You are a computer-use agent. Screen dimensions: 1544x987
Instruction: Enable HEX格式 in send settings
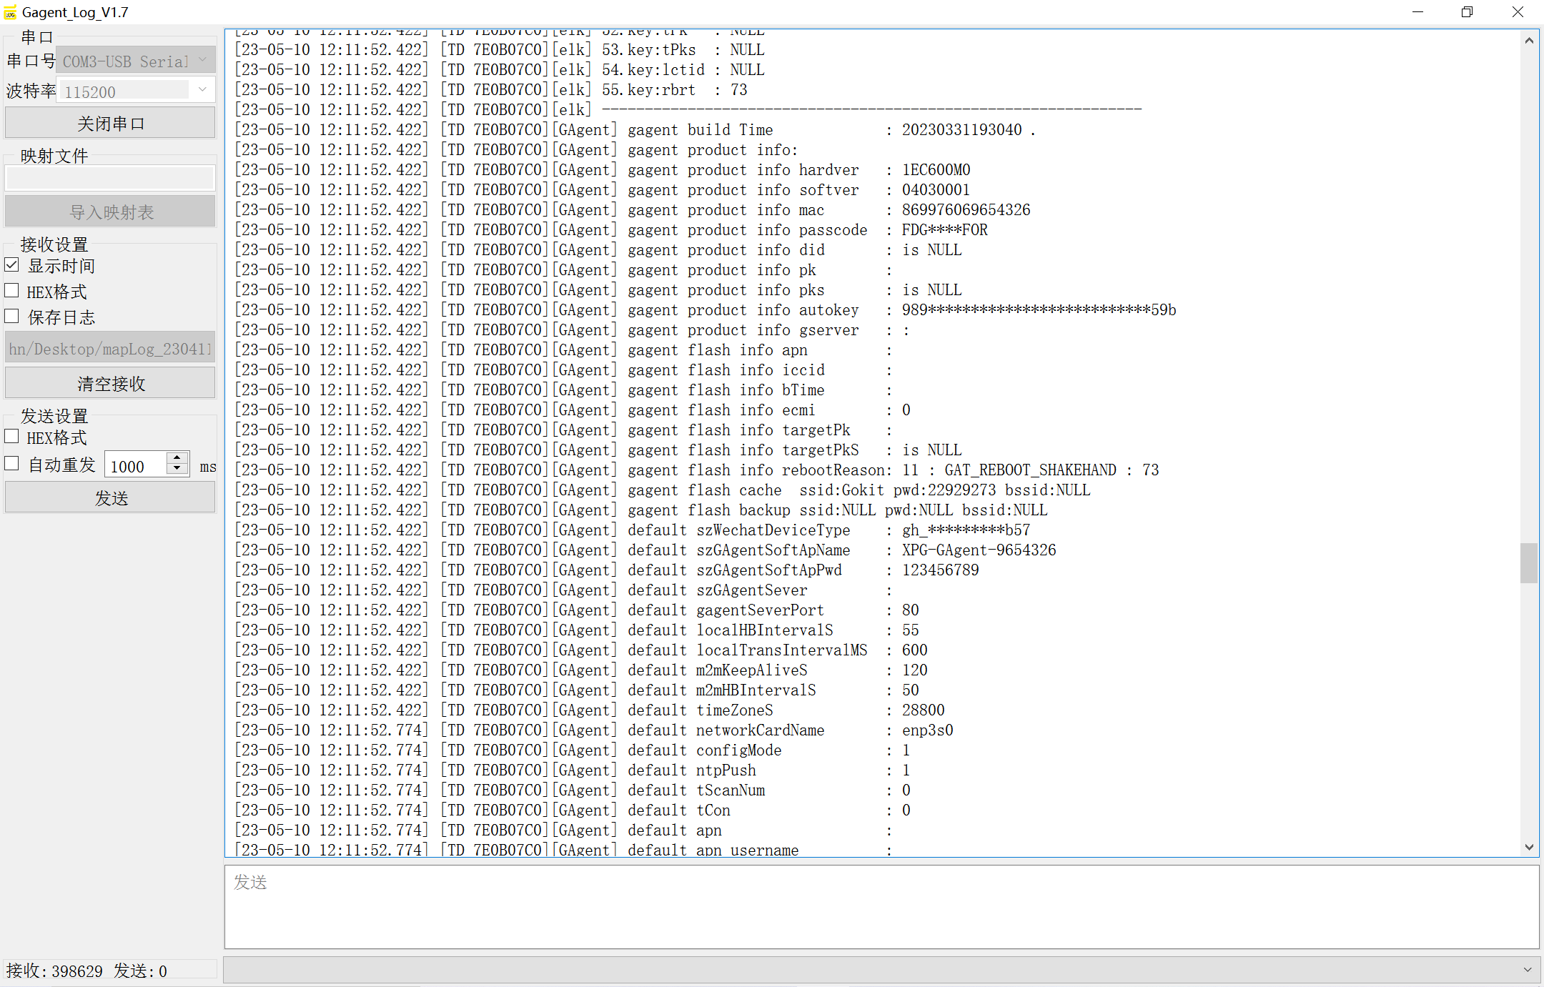pyautogui.click(x=12, y=437)
